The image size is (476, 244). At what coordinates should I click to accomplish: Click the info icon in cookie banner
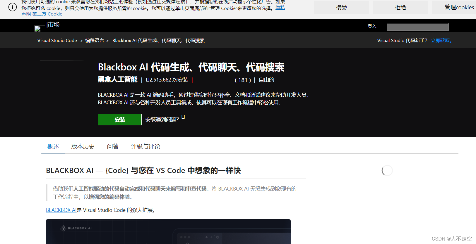[x=13, y=7]
